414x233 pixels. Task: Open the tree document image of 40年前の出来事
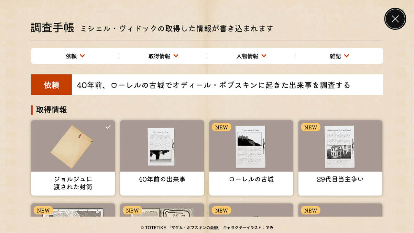pos(161,147)
